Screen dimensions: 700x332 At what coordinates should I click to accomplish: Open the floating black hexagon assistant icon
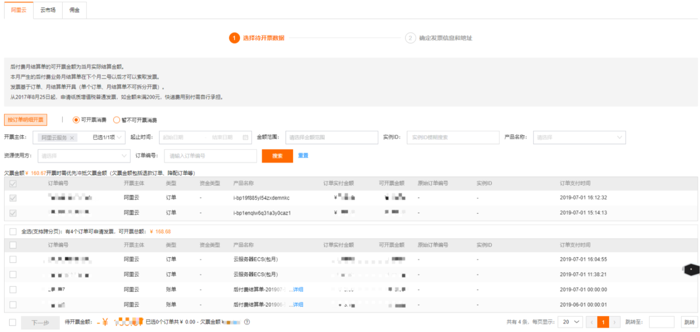coord(691,269)
